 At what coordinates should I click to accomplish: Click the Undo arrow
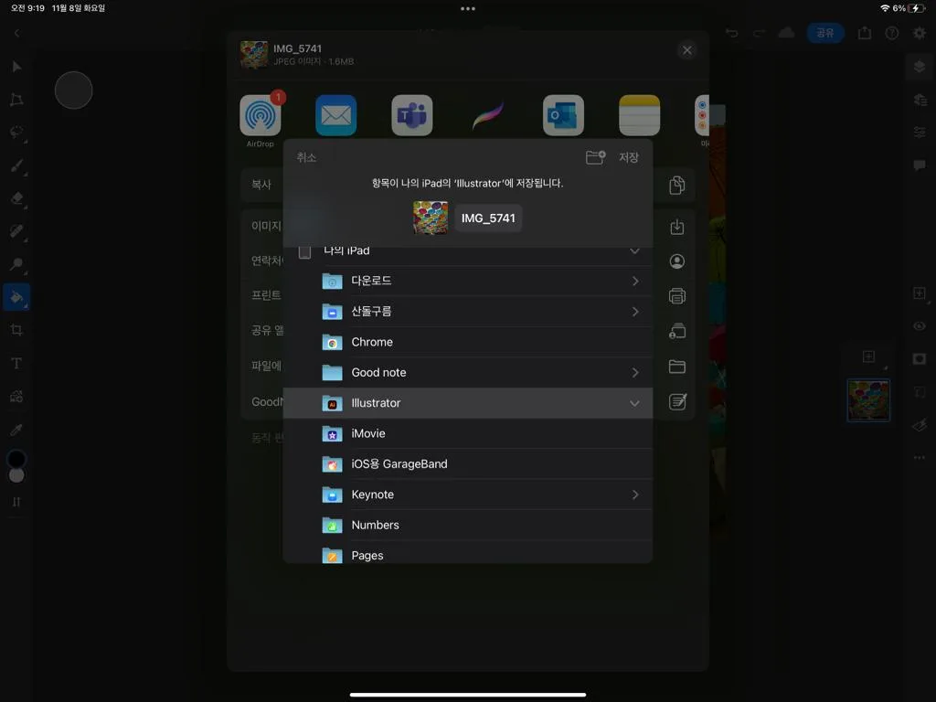tap(731, 33)
